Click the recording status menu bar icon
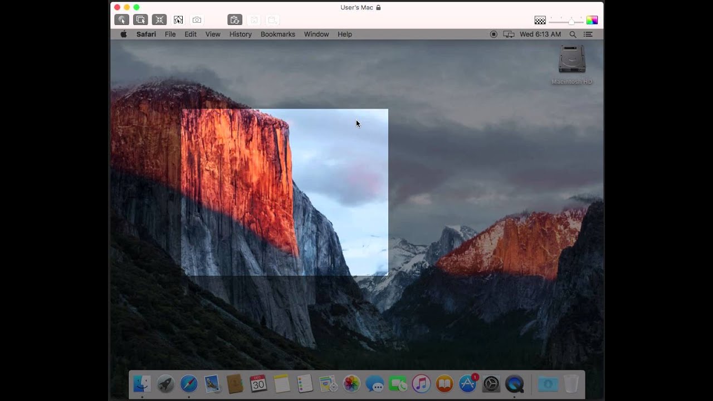This screenshot has width=713, height=401. [494, 34]
